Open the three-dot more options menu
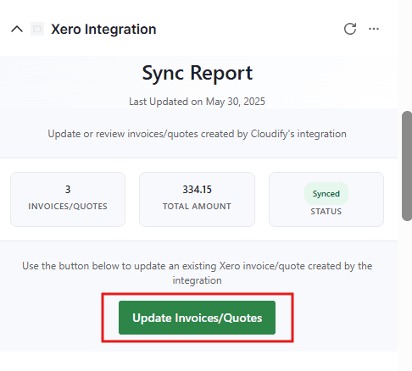The height and width of the screenshot is (371, 412). pos(374,29)
